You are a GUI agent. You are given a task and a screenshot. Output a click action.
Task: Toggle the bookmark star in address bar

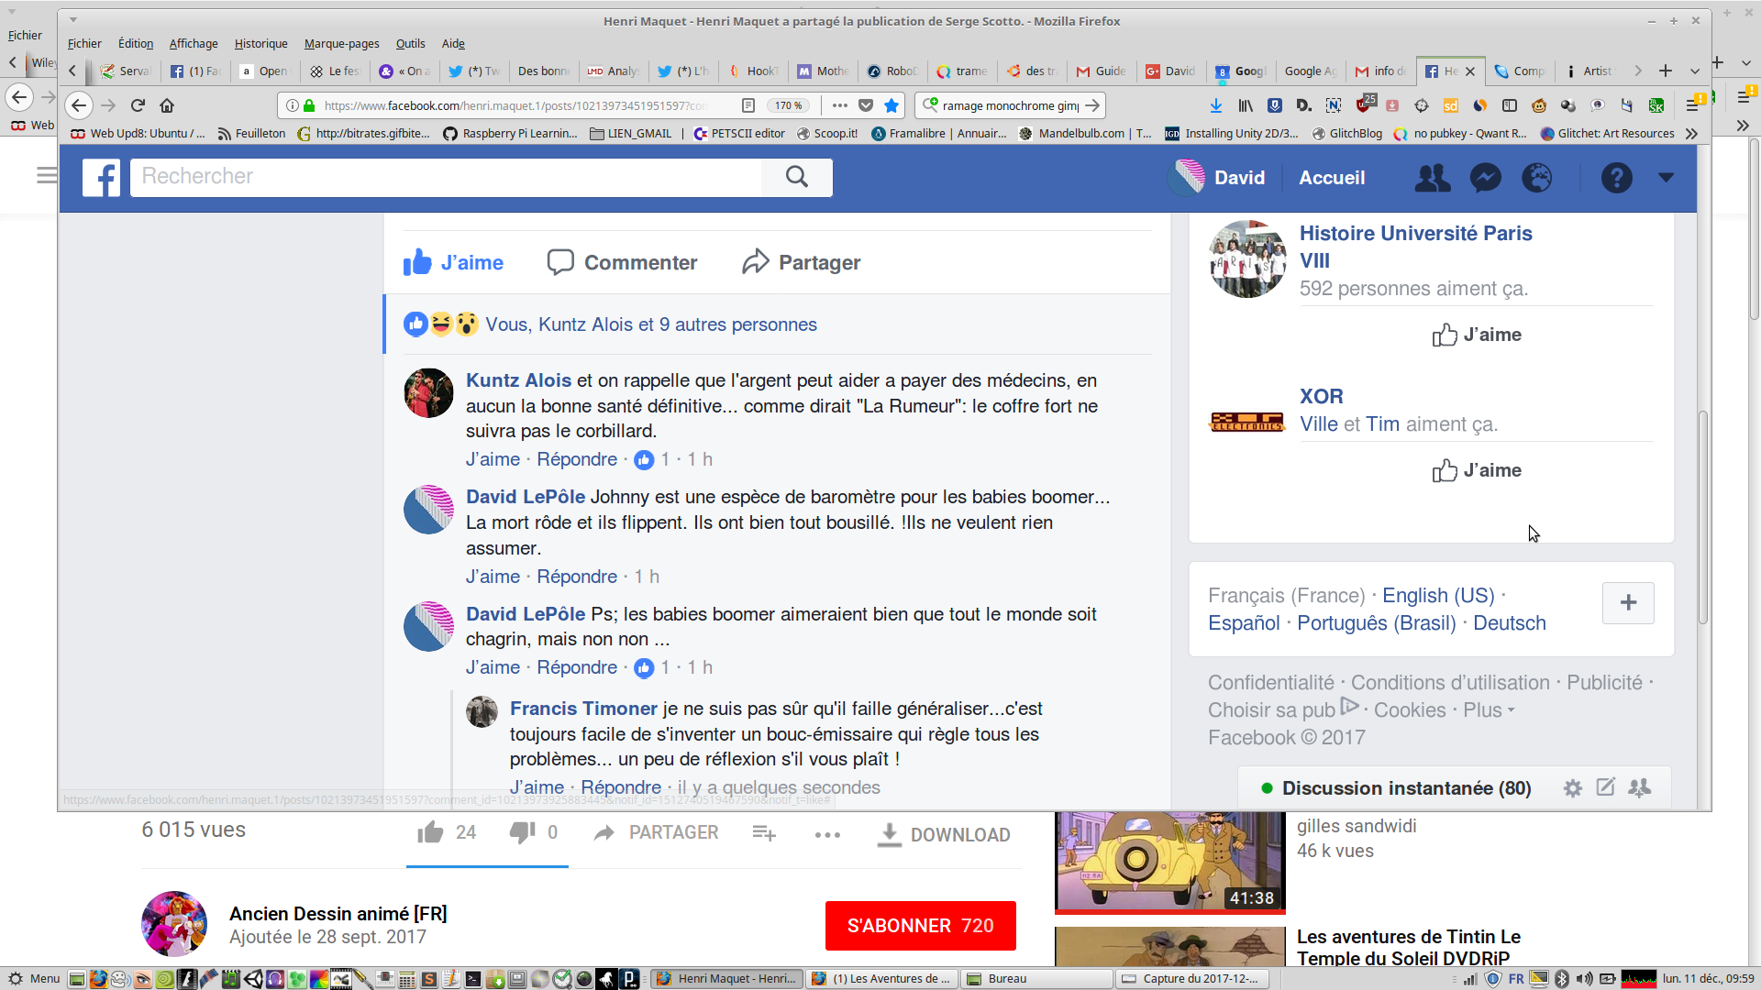pyautogui.click(x=891, y=105)
